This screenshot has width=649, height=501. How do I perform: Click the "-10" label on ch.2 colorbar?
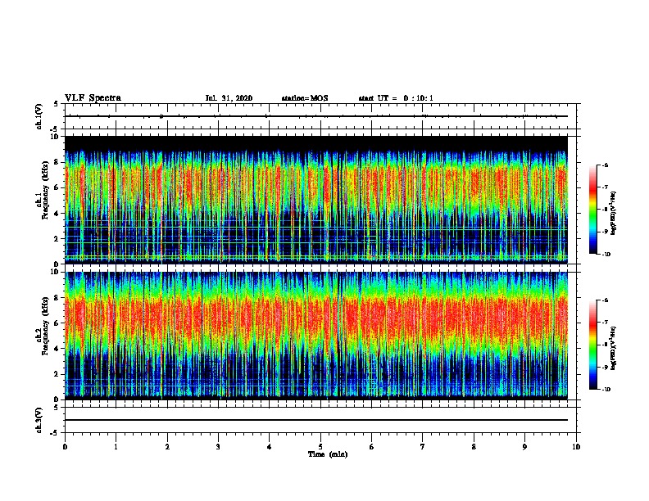pyautogui.click(x=606, y=390)
